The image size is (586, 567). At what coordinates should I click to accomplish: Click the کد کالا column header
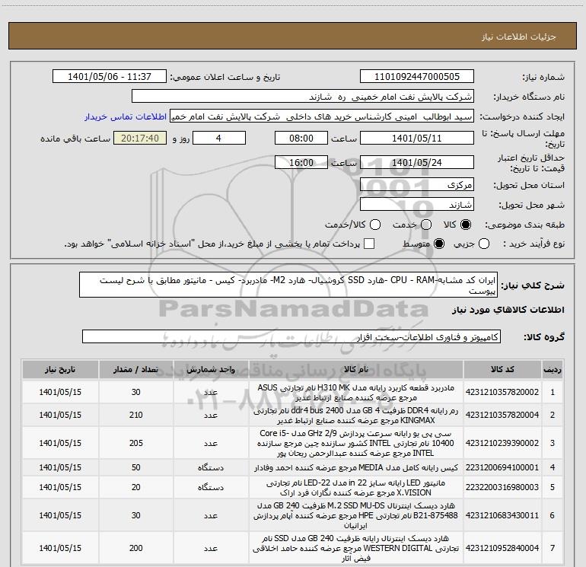click(x=504, y=369)
